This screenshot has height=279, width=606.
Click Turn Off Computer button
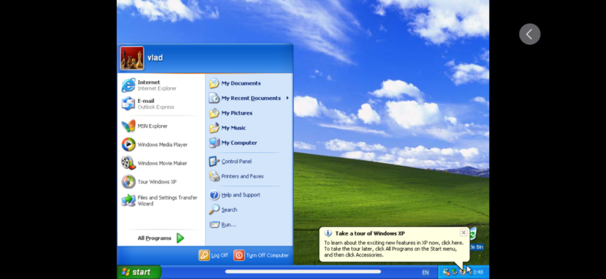click(x=261, y=255)
